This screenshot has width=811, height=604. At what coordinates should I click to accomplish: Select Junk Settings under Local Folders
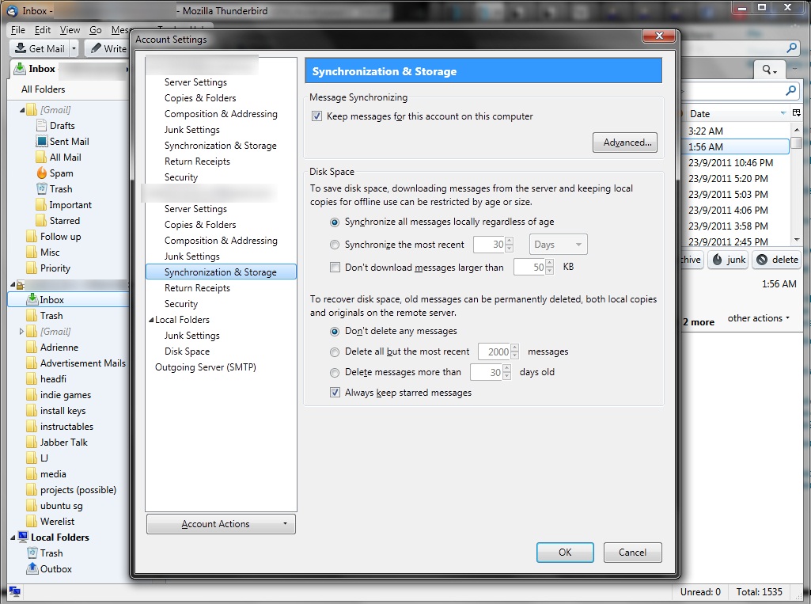192,336
